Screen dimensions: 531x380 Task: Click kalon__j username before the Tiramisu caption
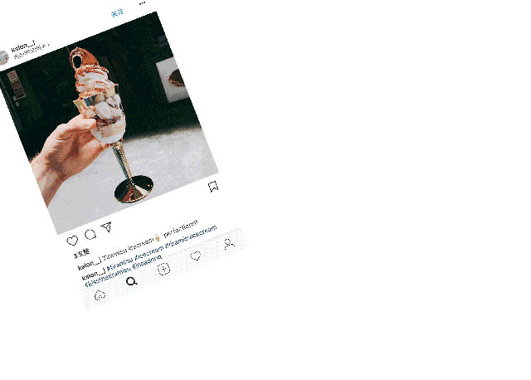(x=90, y=264)
